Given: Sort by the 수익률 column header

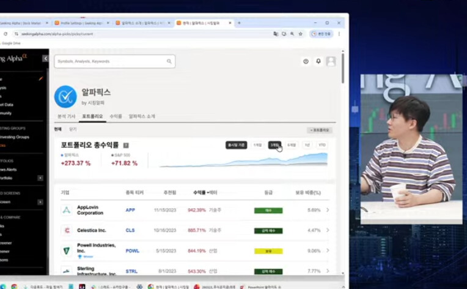Looking at the screenshot, I should click(200, 193).
